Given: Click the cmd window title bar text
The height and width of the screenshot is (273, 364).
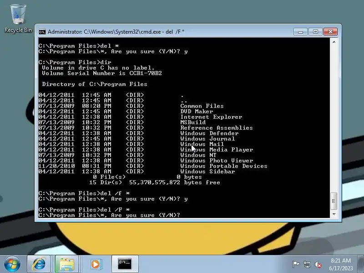Looking at the screenshot, I should click(x=116, y=32).
